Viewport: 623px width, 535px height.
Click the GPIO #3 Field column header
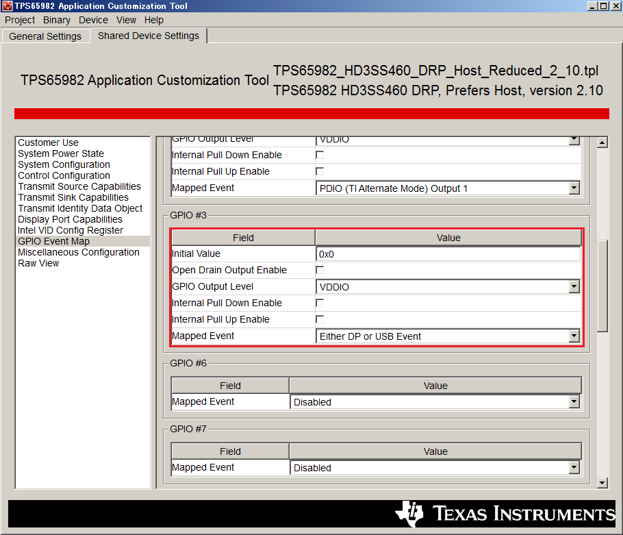pyautogui.click(x=243, y=238)
